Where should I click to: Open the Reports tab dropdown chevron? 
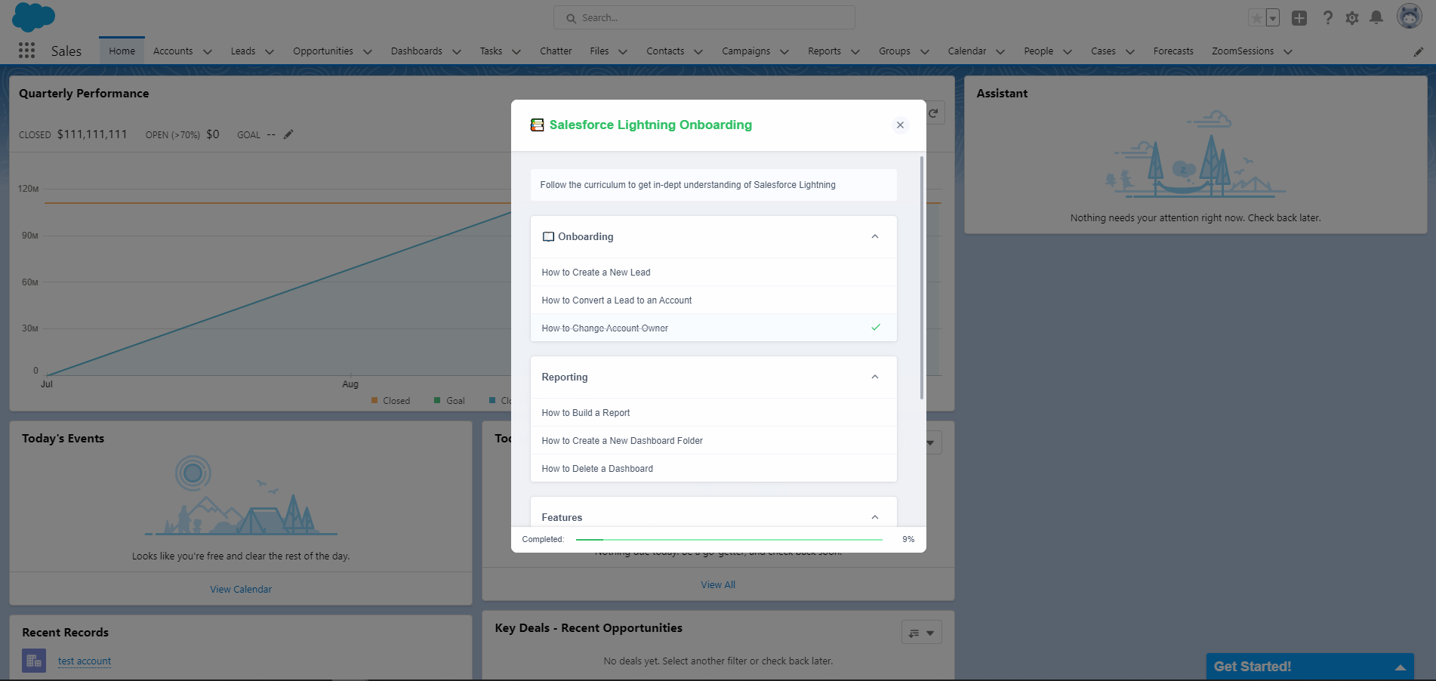[855, 51]
